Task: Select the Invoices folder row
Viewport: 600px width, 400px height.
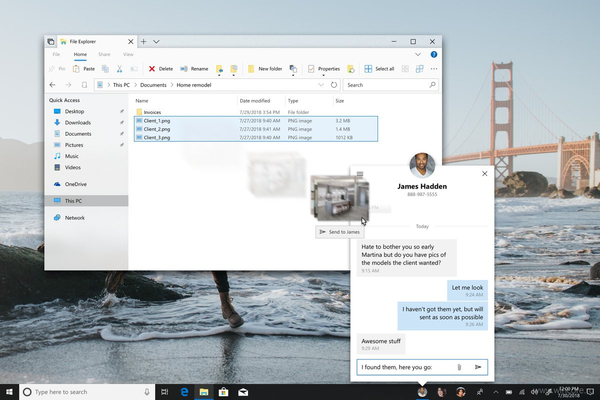Action: tap(255, 112)
